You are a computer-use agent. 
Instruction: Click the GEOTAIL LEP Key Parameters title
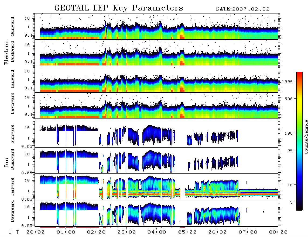point(119,8)
